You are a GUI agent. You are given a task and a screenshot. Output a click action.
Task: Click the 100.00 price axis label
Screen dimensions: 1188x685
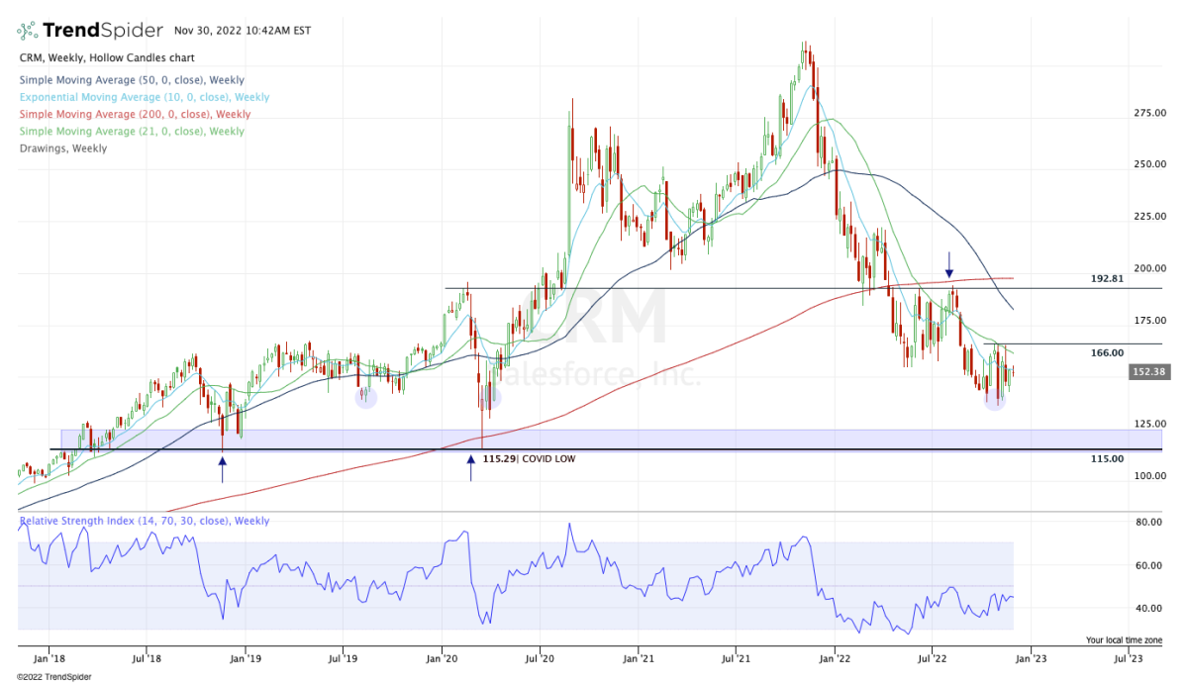pyautogui.click(x=1149, y=475)
